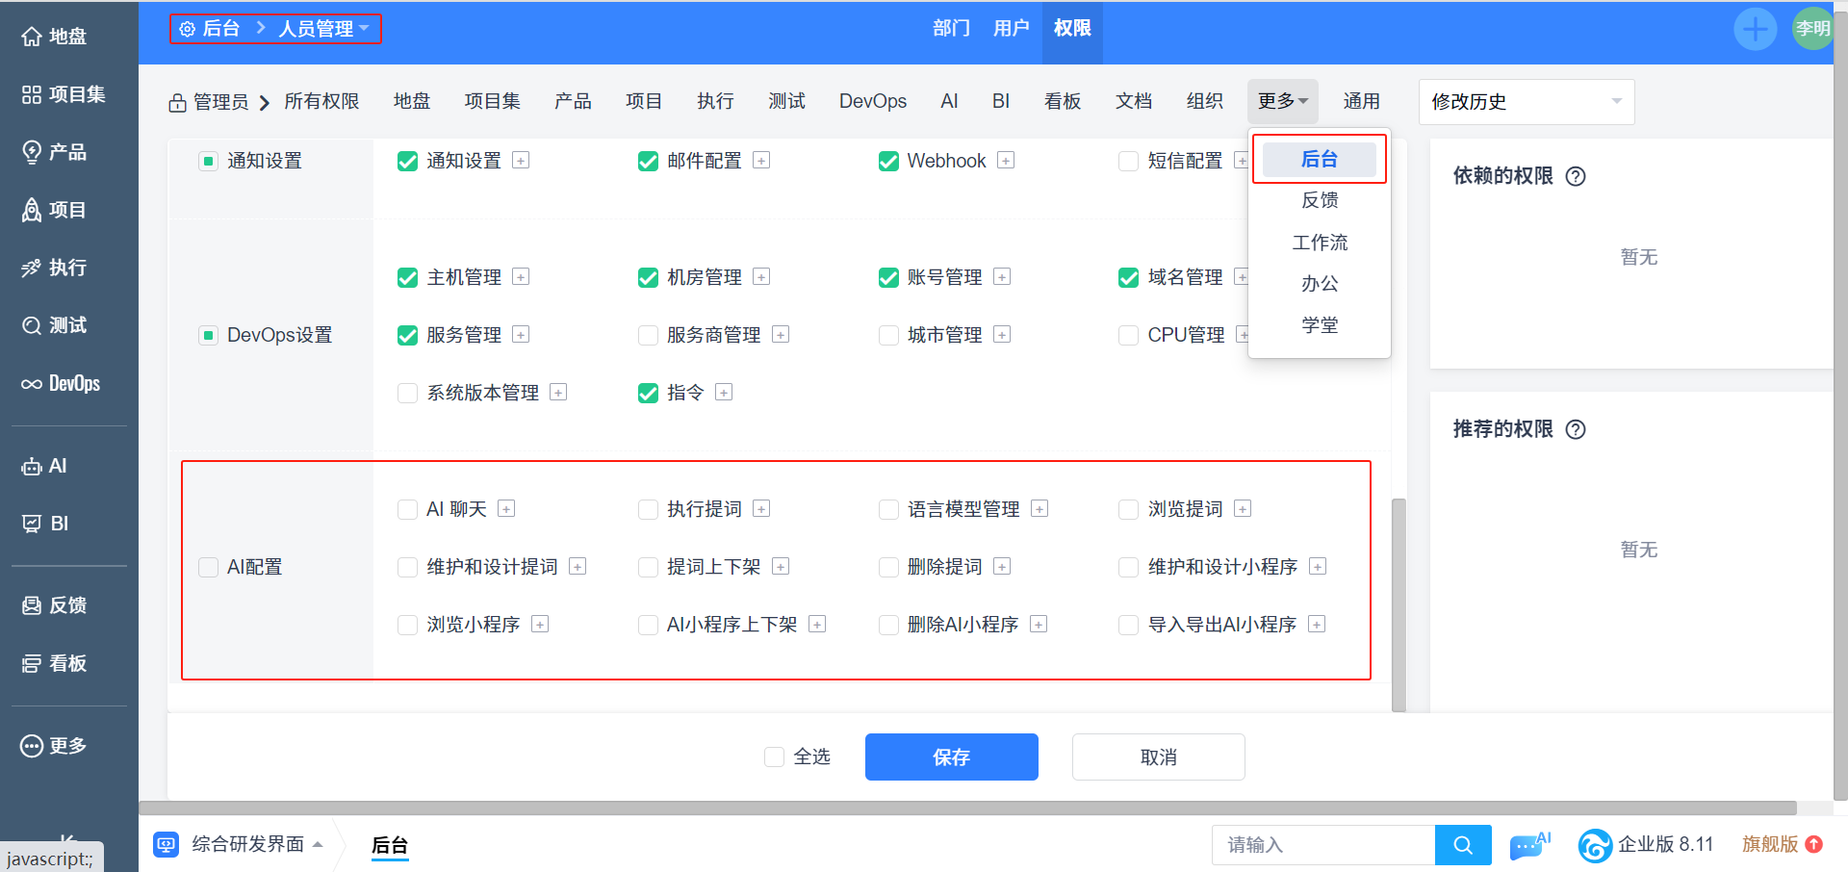
Task: Toggle the 全选 checkbox
Action: (x=774, y=757)
